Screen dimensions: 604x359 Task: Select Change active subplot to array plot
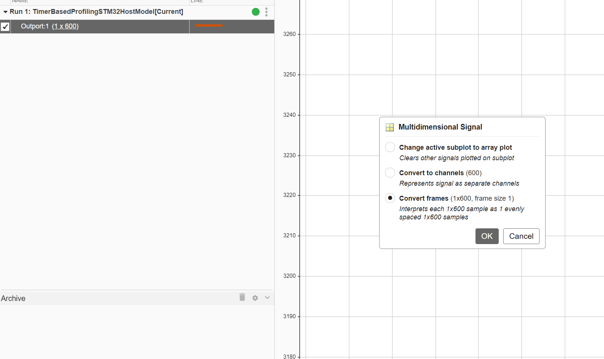[390, 147]
